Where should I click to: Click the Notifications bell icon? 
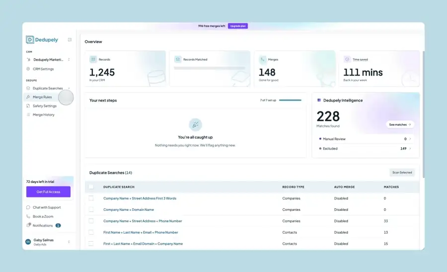(x=28, y=225)
